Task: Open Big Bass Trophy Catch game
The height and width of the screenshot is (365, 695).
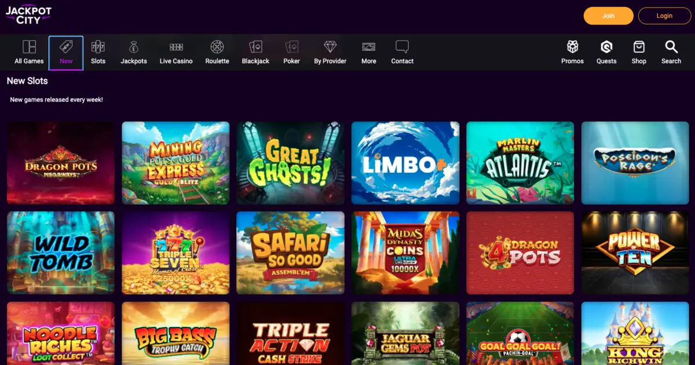Action: tap(175, 333)
